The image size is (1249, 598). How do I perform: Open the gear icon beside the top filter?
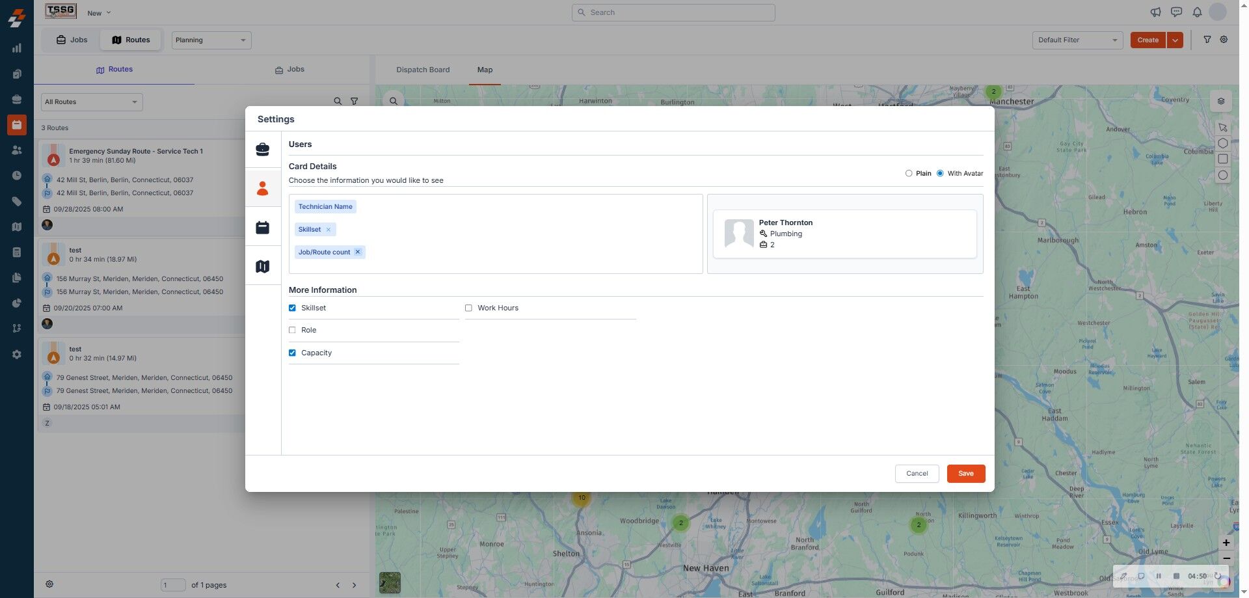click(1224, 40)
